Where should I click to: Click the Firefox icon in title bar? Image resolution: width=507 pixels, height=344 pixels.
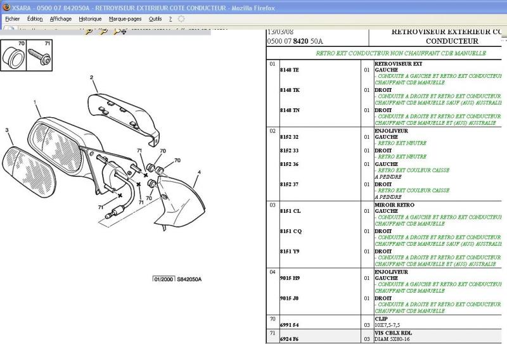tap(6, 7)
